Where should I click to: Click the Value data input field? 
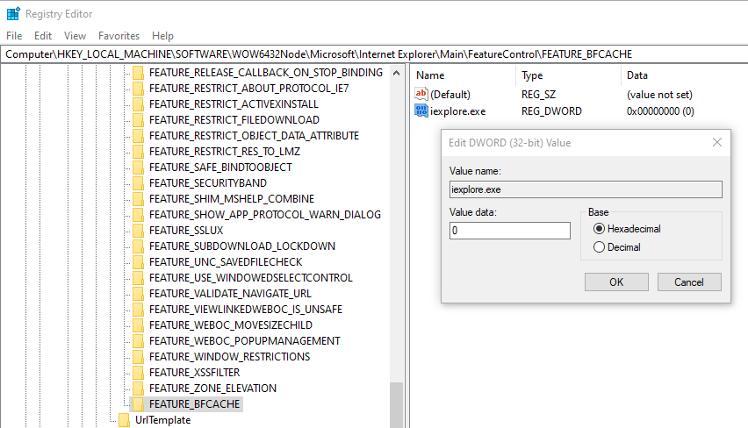click(x=509, y=231)
